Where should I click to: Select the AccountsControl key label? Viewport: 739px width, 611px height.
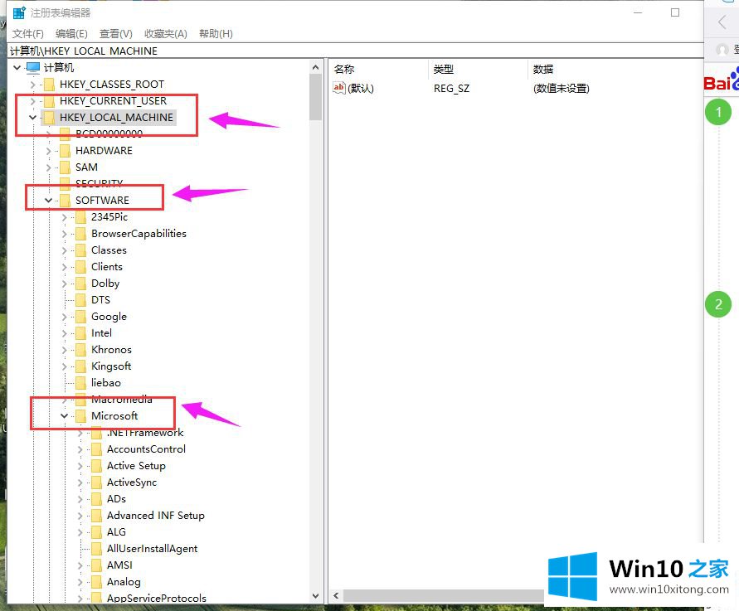tap(146, 449)
